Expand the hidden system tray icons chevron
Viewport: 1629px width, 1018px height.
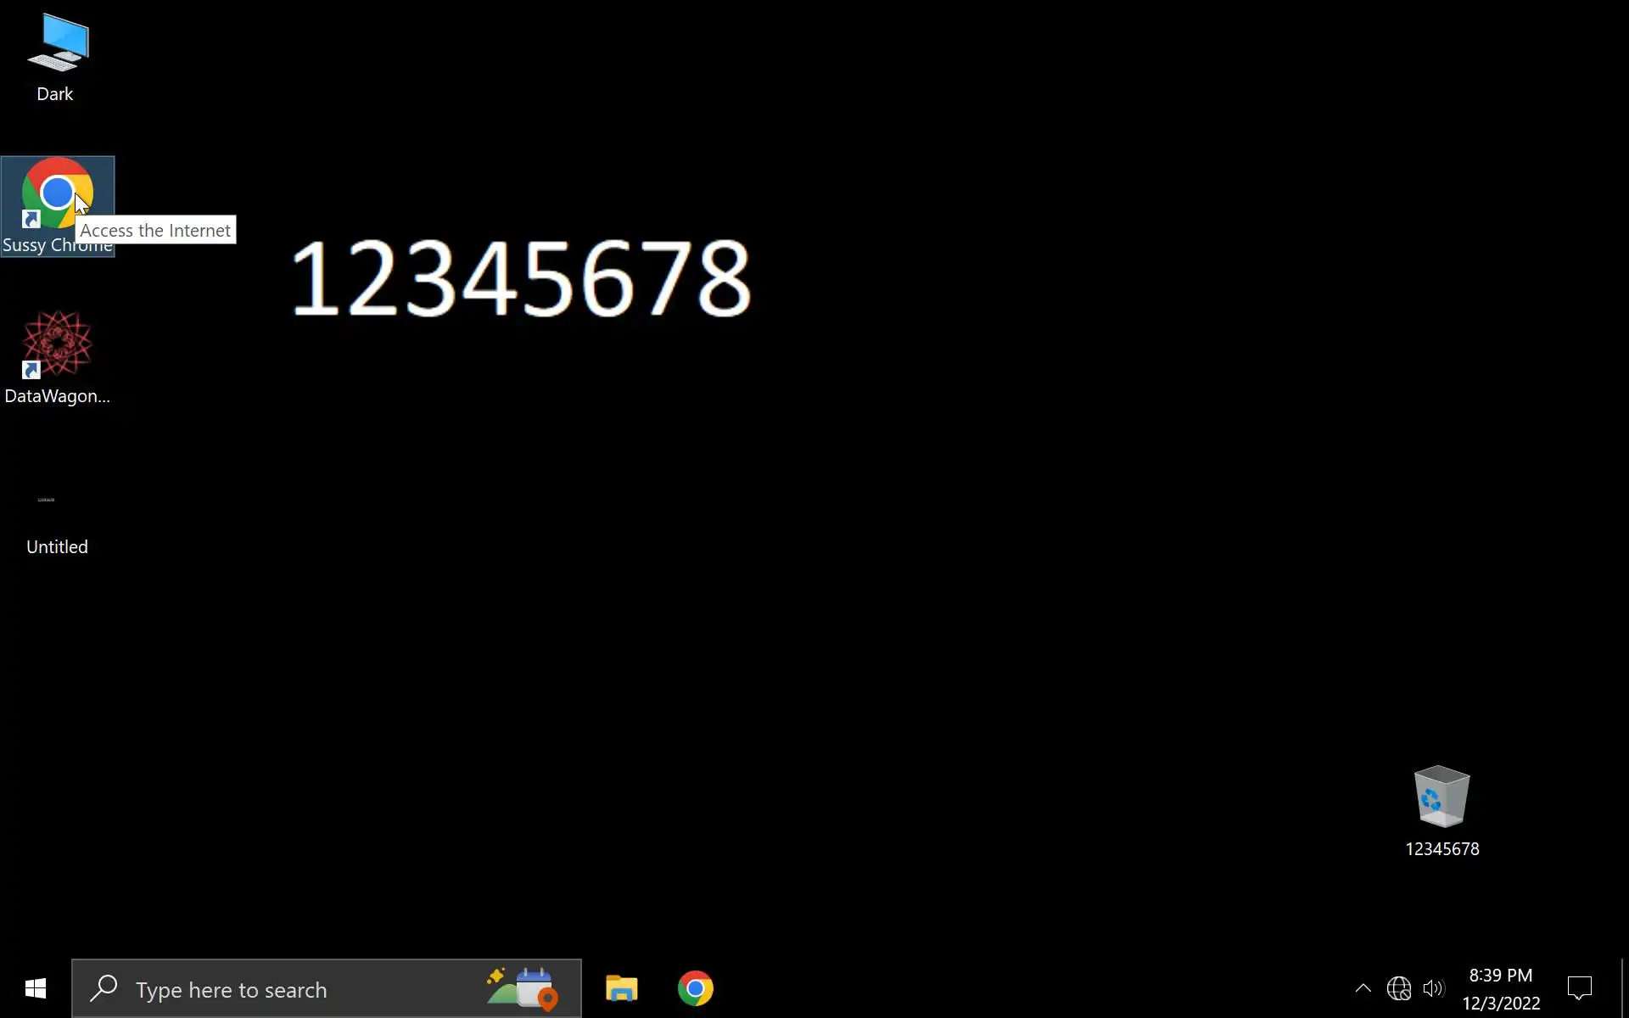point(1363,988)
